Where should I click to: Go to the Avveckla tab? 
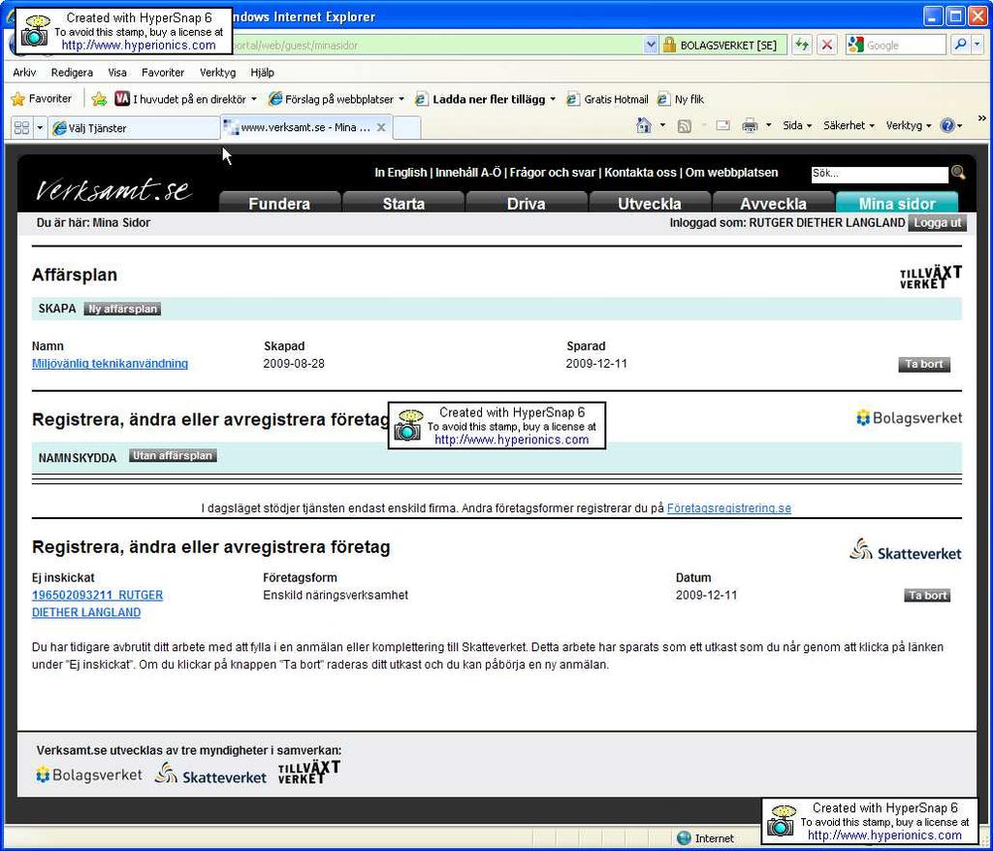[x=773, y=203]
